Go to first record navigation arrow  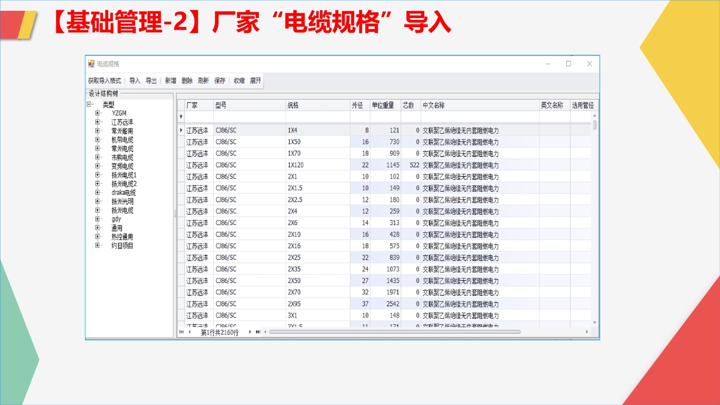[x=181, y=332]
